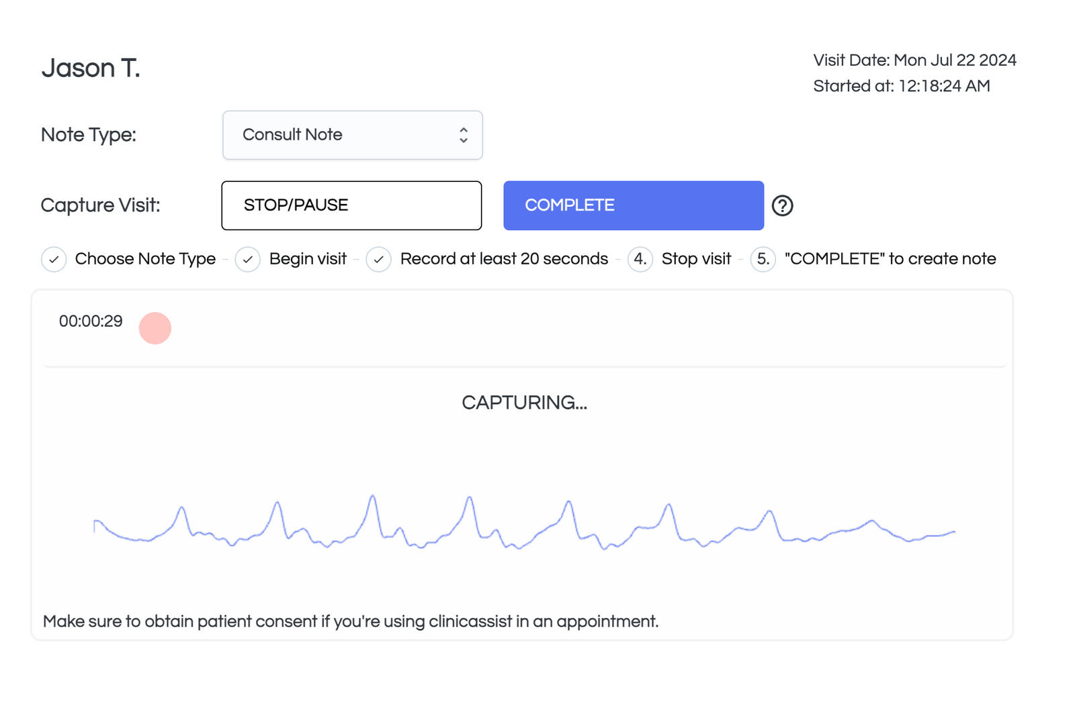
Task: Click the patient name Jason T.
Action: pyautogui.click(x=90, y=68)
